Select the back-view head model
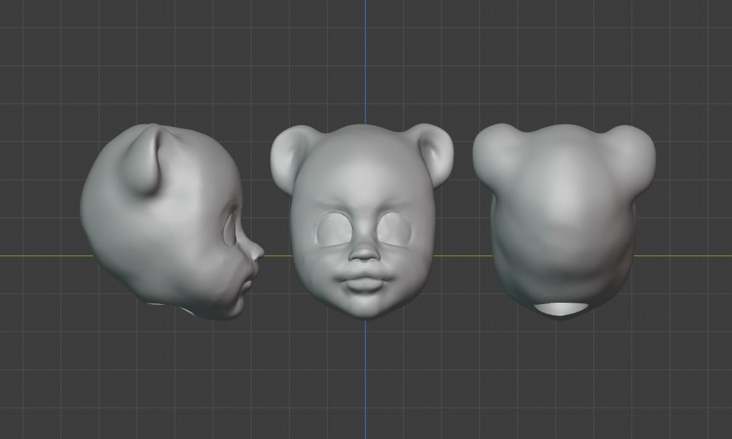The width and height of the screenshot is (732, 439). [x=564, y=222]
